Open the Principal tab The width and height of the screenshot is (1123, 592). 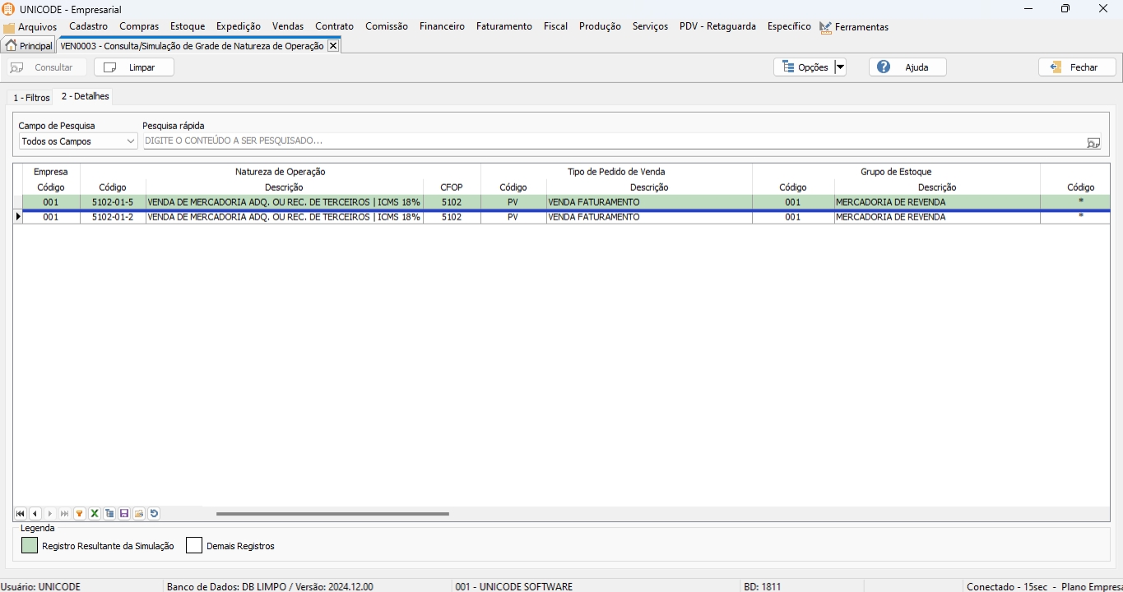click(x=29, y=46)
